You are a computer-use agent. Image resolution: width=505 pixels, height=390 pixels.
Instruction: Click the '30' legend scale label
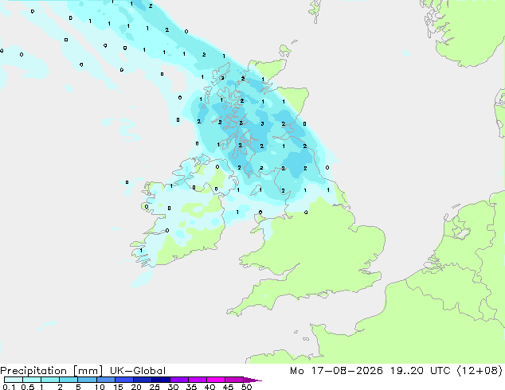[173, 387]
